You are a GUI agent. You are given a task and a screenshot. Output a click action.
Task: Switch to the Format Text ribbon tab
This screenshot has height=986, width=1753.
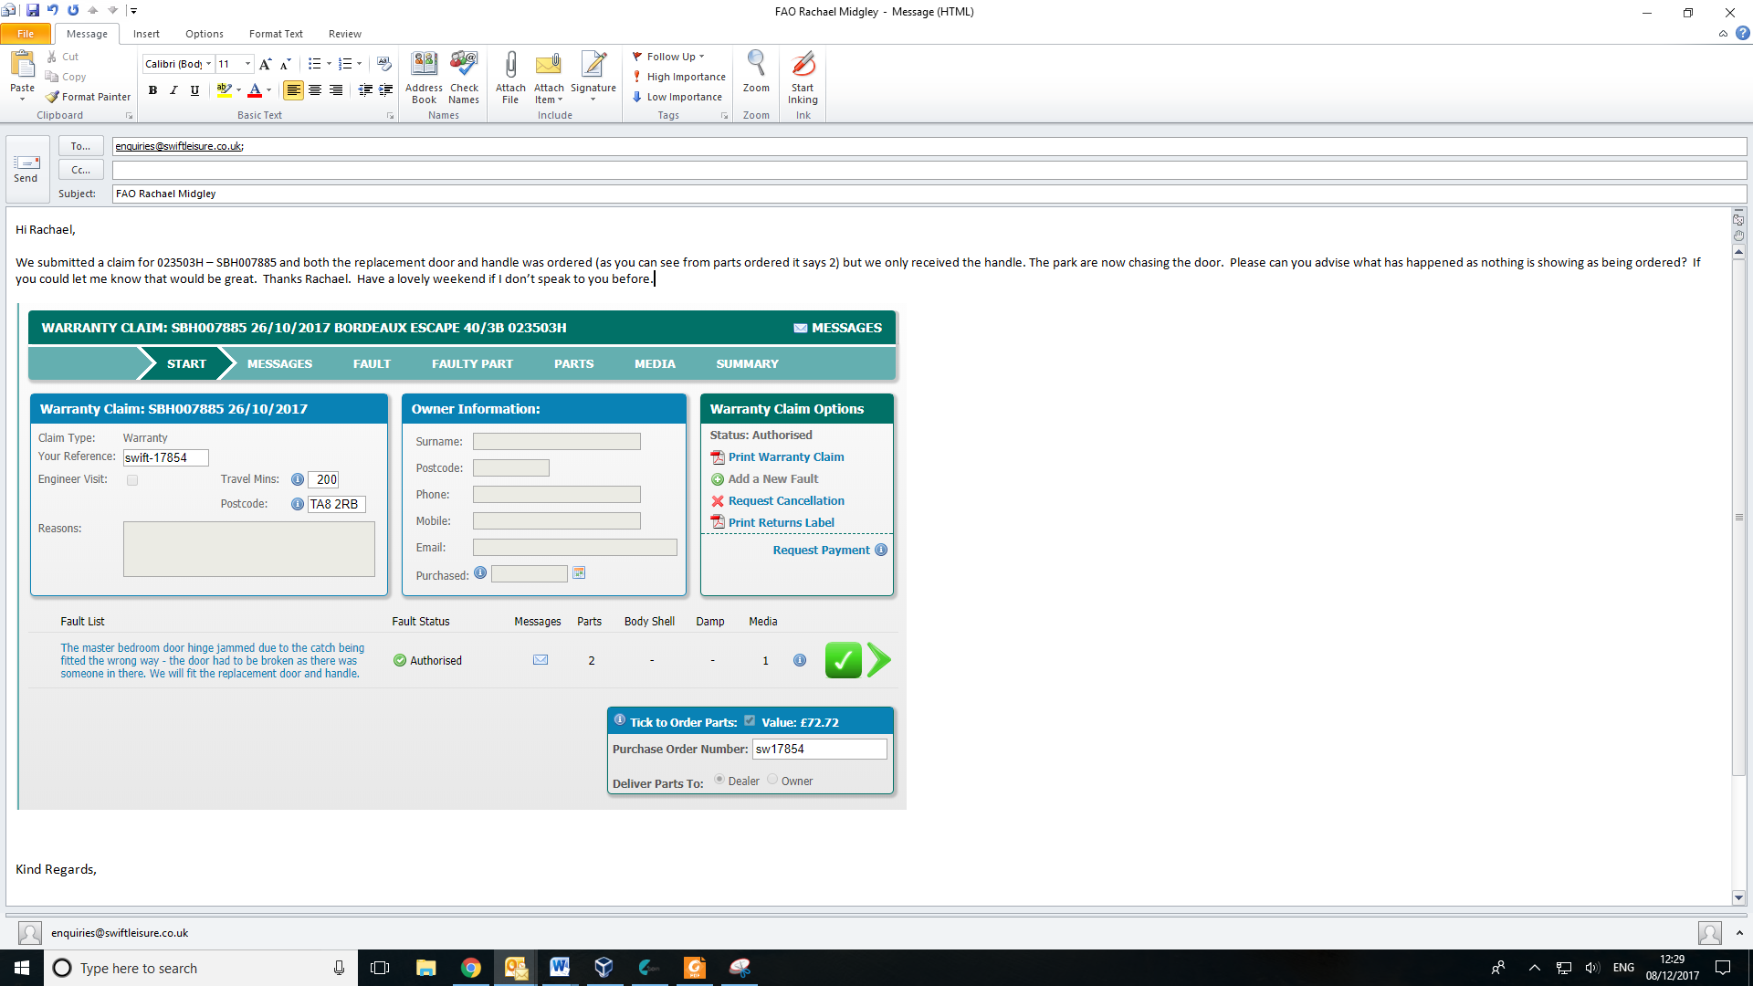point(276,34)
